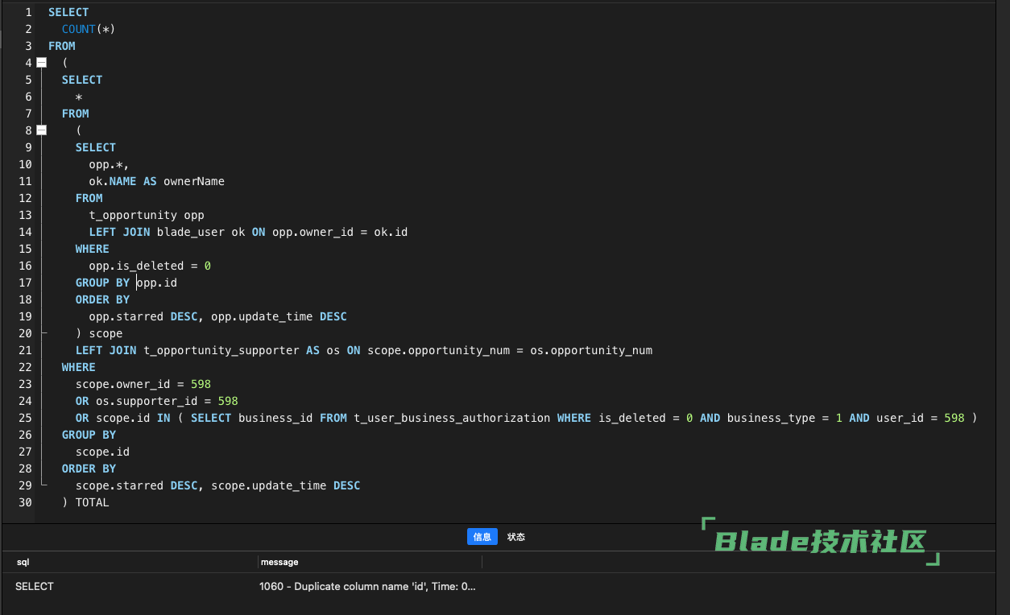Select the SELECT result row cell

35,587
